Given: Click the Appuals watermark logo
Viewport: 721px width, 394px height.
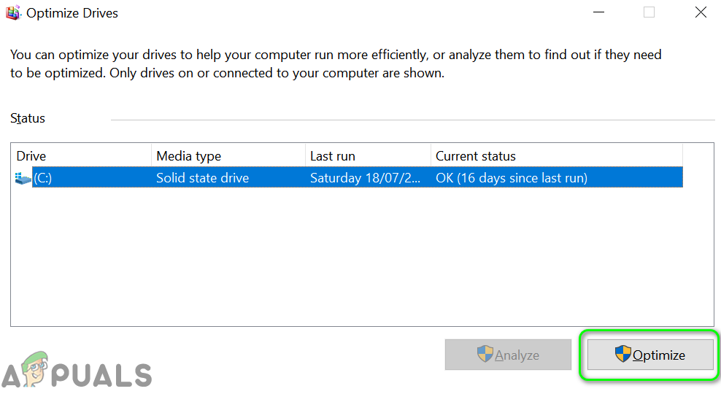Looking at the screenshot, I should pyautogui.click(x=77, y=374).
